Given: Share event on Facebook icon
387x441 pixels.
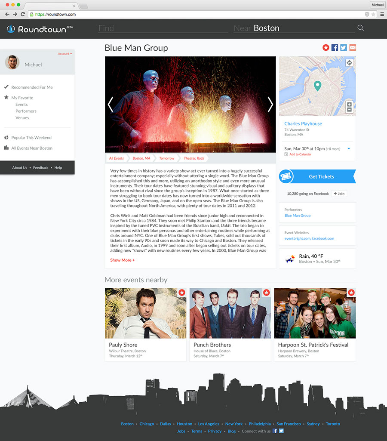Looking at the screenshot, I should point(335,47).
